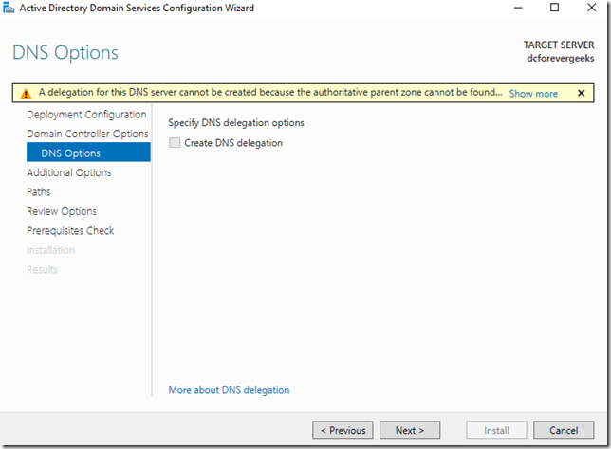Screen dimensions: 611x449
Task: Jump to the Review Options page
Action: [62, 211]
